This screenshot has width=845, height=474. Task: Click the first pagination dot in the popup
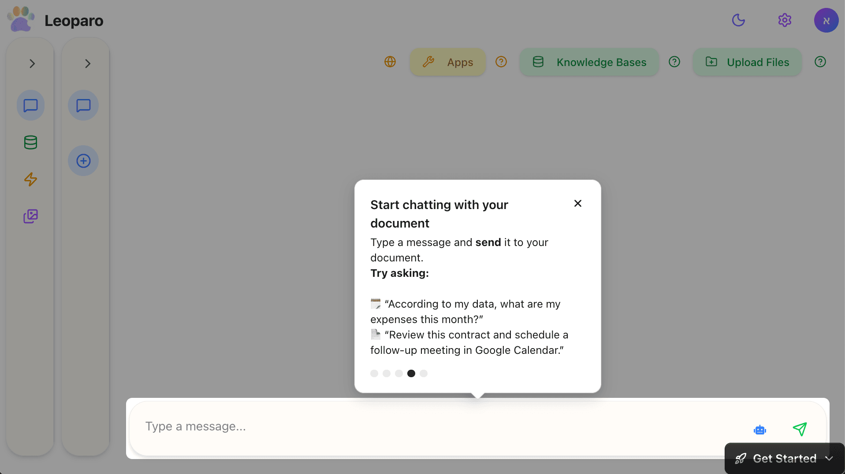pos(374,373)
